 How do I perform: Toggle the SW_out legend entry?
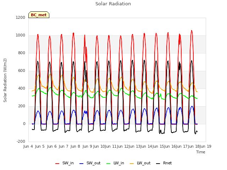coord(90,163)
